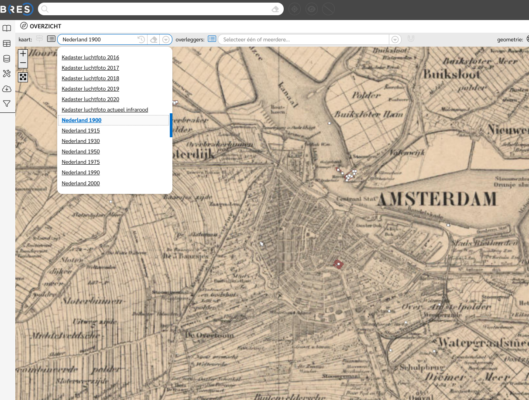The image size is (529, 400).
Task: Zoom in on the map
Action: 23,54
